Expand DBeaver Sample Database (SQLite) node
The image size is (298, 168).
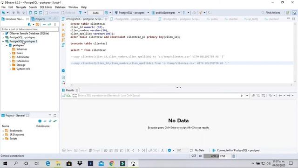3,34
